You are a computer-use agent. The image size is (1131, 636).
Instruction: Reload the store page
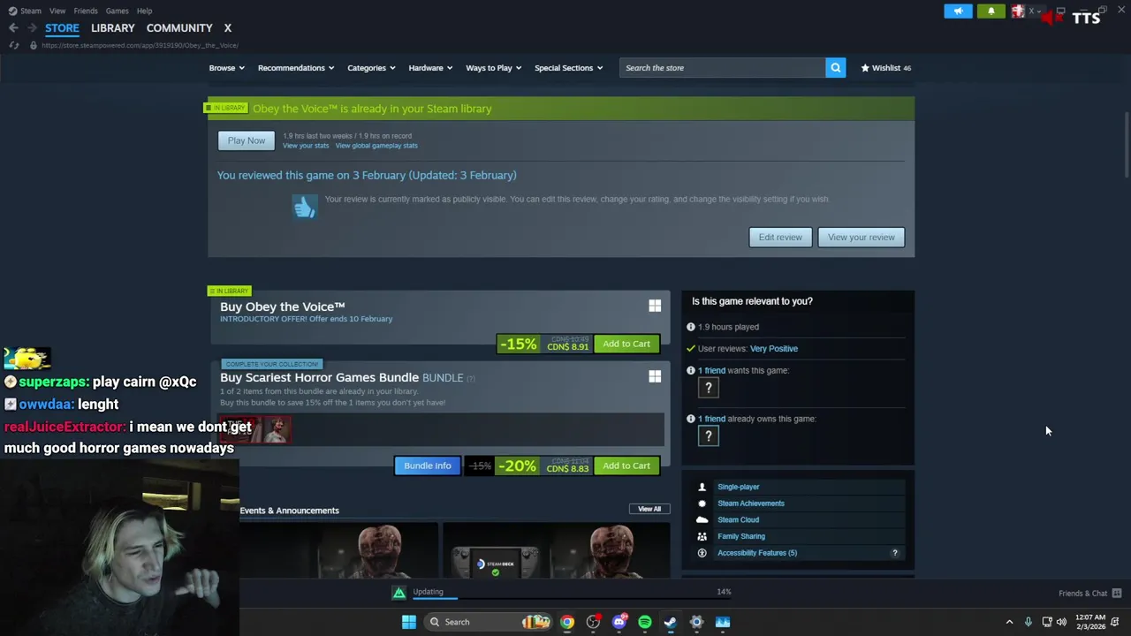[x=14, y=45]
